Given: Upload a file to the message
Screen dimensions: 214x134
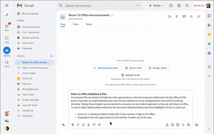Looking at the screenshot, I should 183,125.
